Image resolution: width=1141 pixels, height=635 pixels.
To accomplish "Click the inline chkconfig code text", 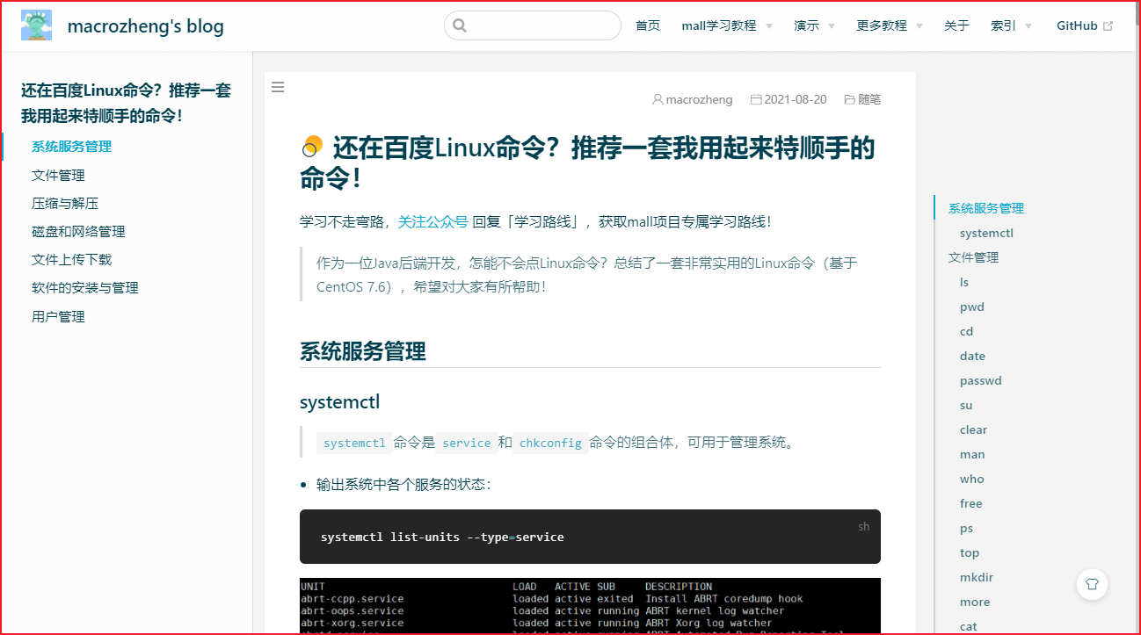I will coord(551,443).
